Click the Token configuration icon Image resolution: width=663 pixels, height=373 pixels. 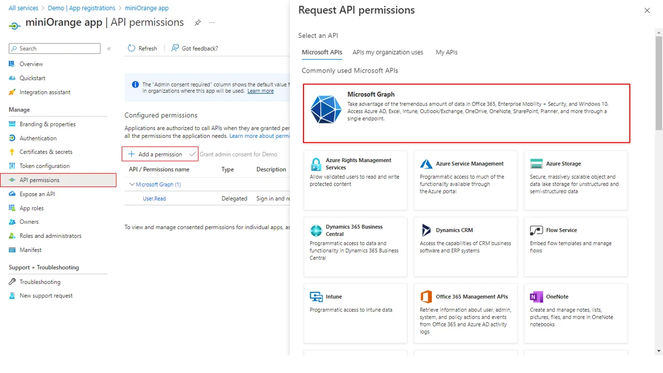[12, 166]
